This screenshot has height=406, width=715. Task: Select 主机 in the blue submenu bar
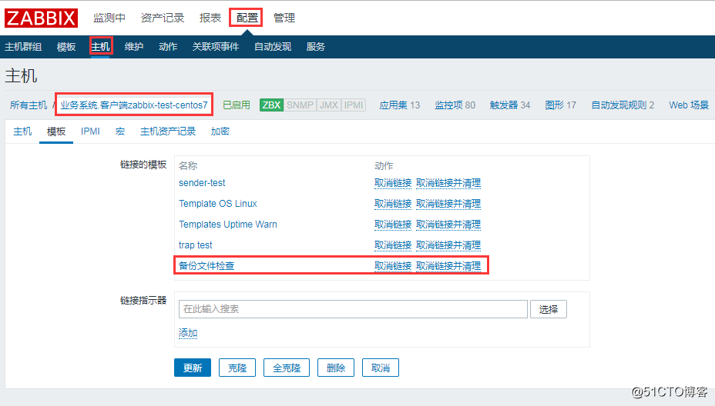point(100,47)
